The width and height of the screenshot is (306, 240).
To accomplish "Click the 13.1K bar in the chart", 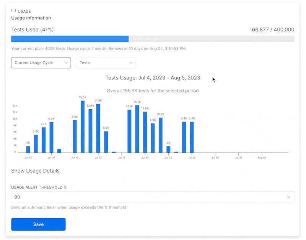I will 129,131.
